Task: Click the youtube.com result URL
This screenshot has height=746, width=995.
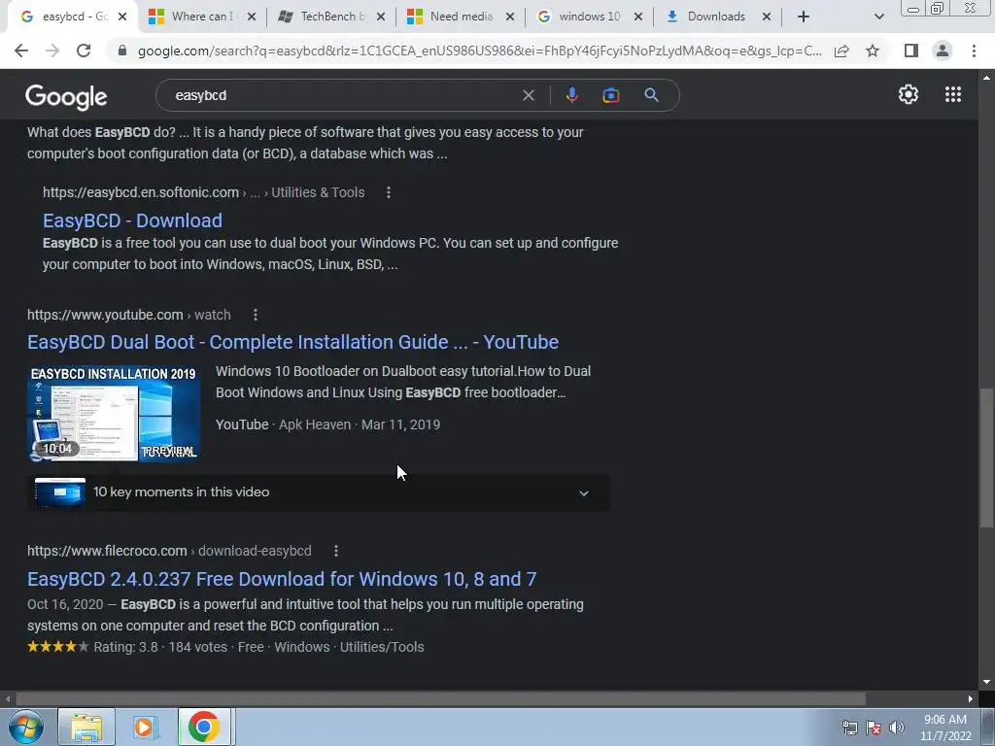Action: click(x=105, y=315)
